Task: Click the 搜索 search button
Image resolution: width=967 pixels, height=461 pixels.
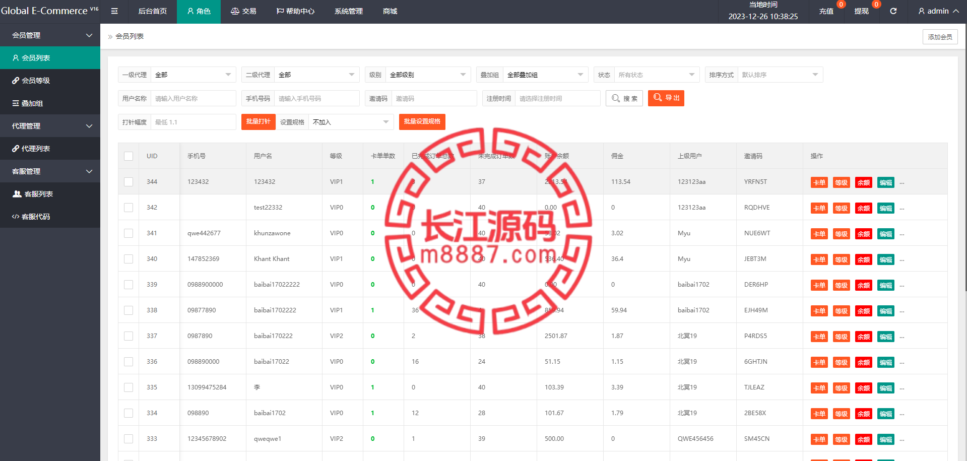Action: point(624,98)
